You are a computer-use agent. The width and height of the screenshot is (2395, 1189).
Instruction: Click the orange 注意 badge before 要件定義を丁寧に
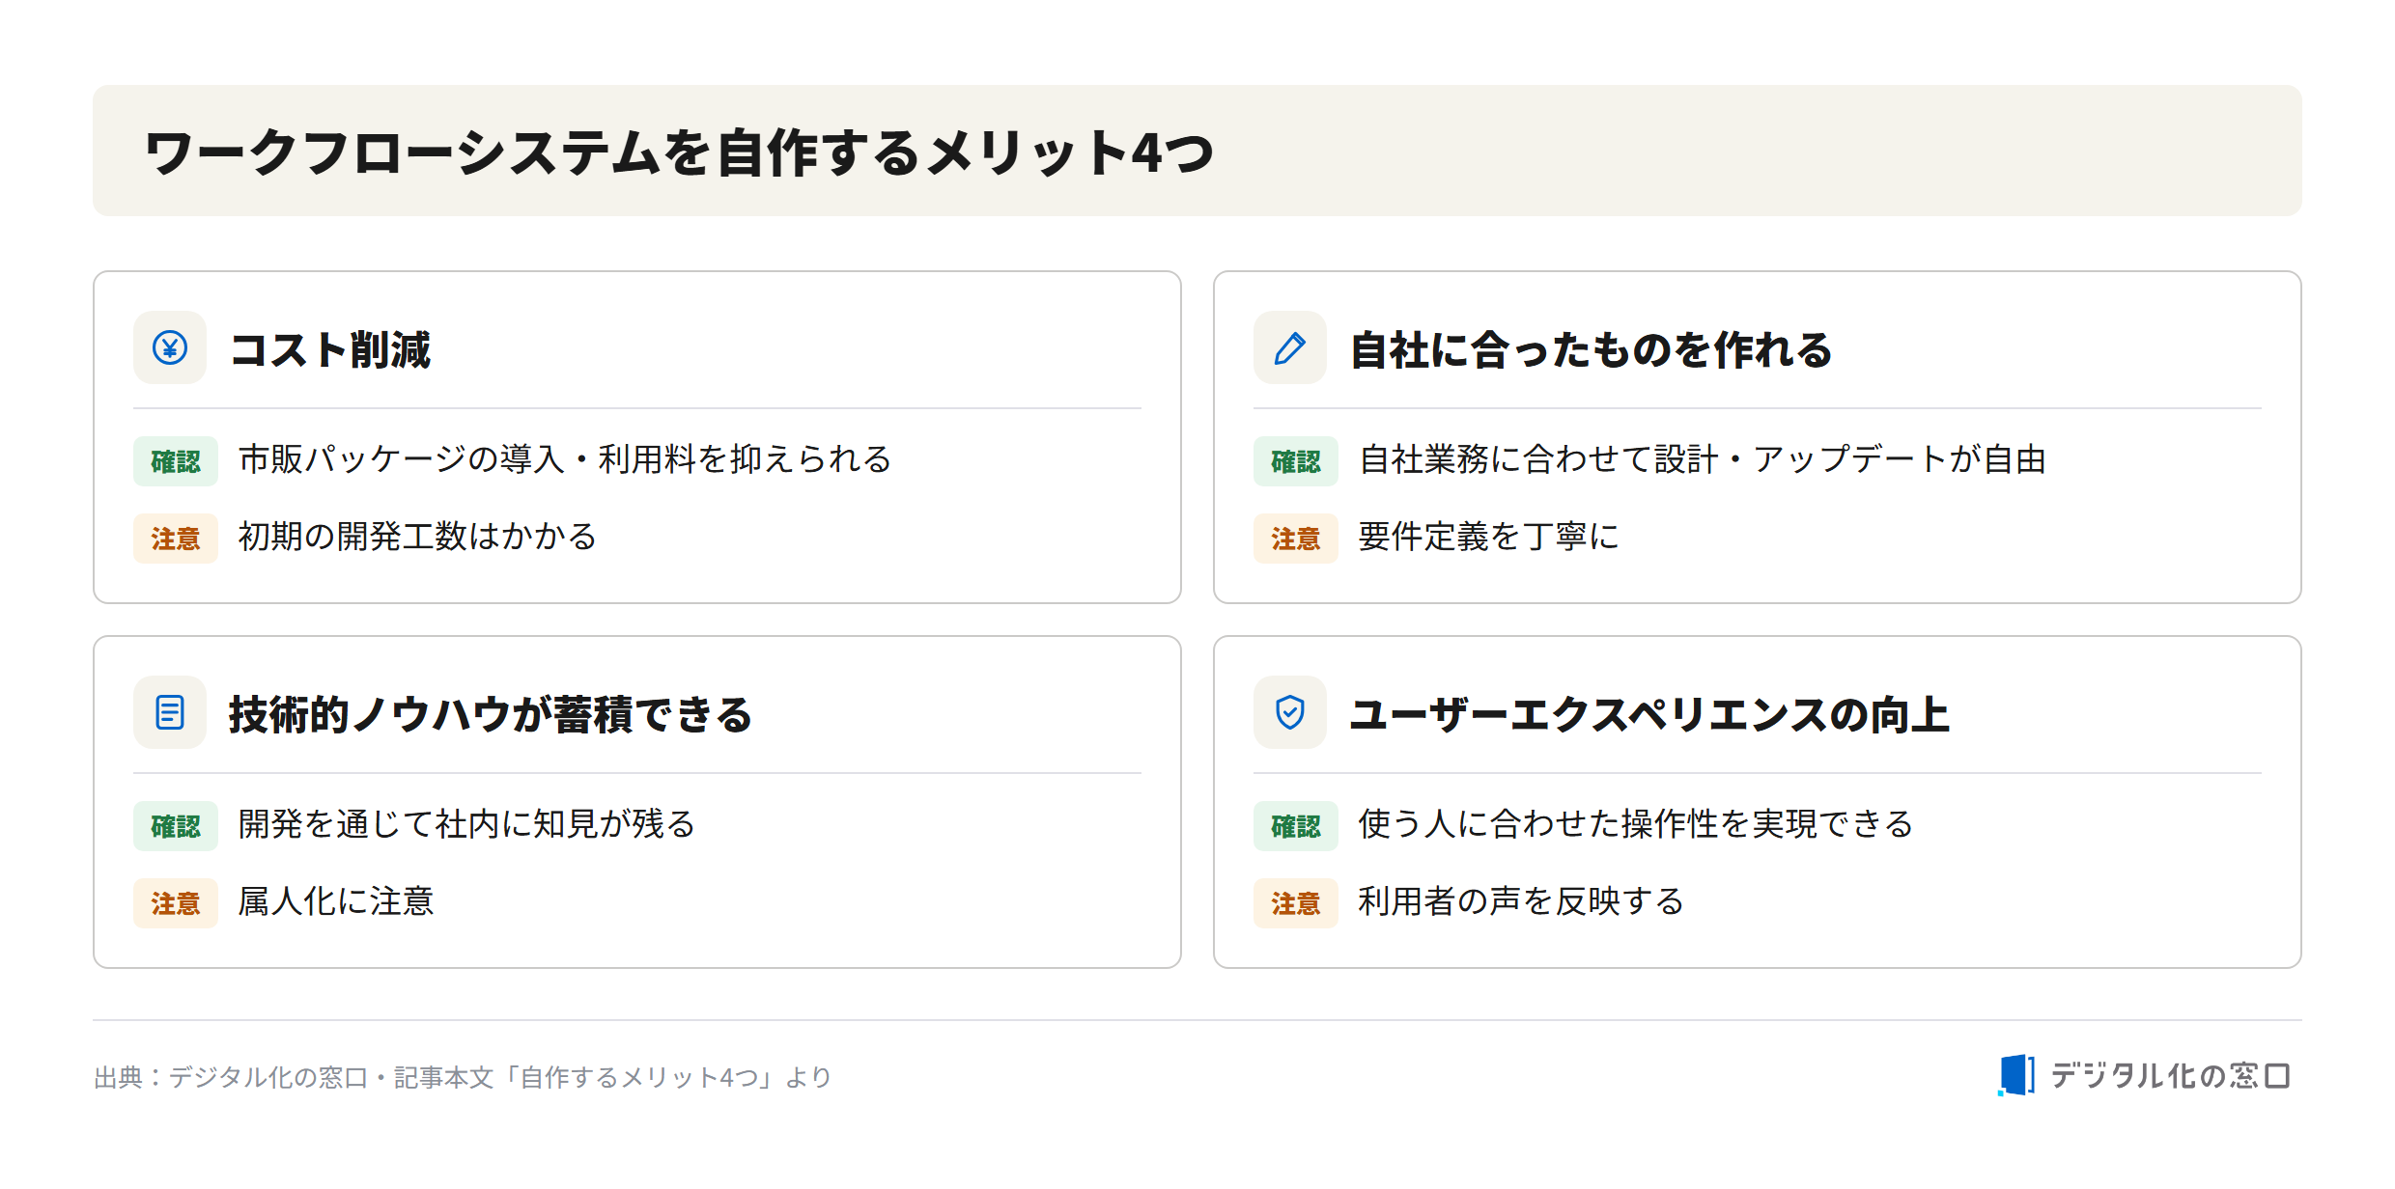[x=1296, y=539]
